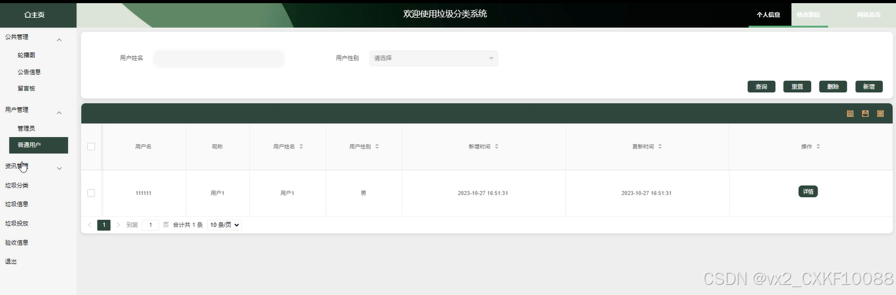Image resolution: width=896 pixels, height=295 pixels.
Task: Click the 用户名 column header
Action: click(x=143, y=147)
